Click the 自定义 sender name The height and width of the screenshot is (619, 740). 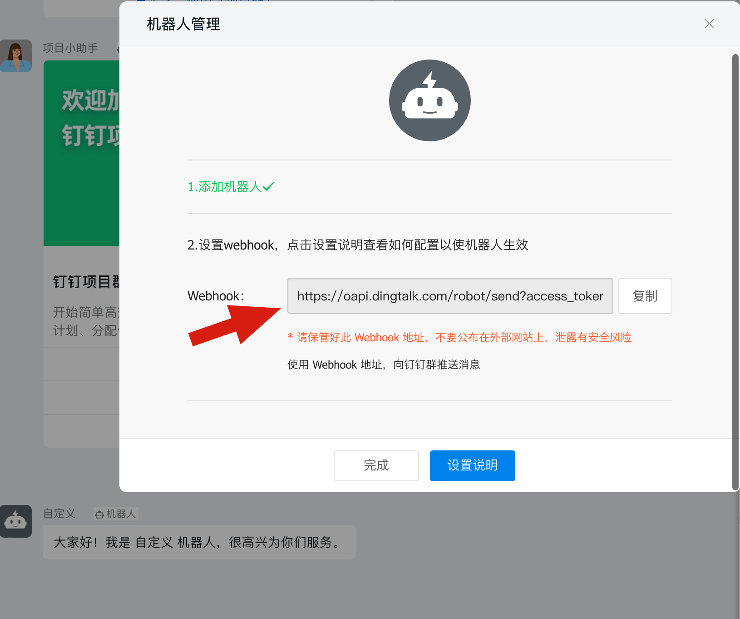point(59,514)
